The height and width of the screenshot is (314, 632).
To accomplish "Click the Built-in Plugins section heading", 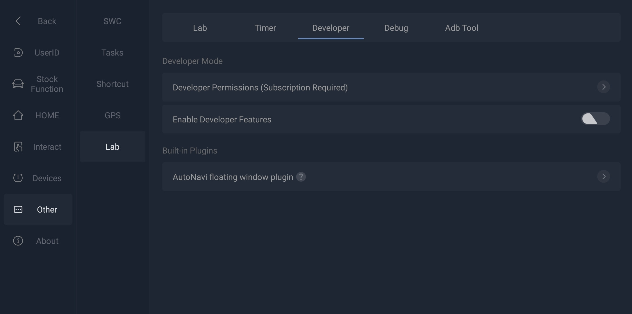I will (190, 151).
